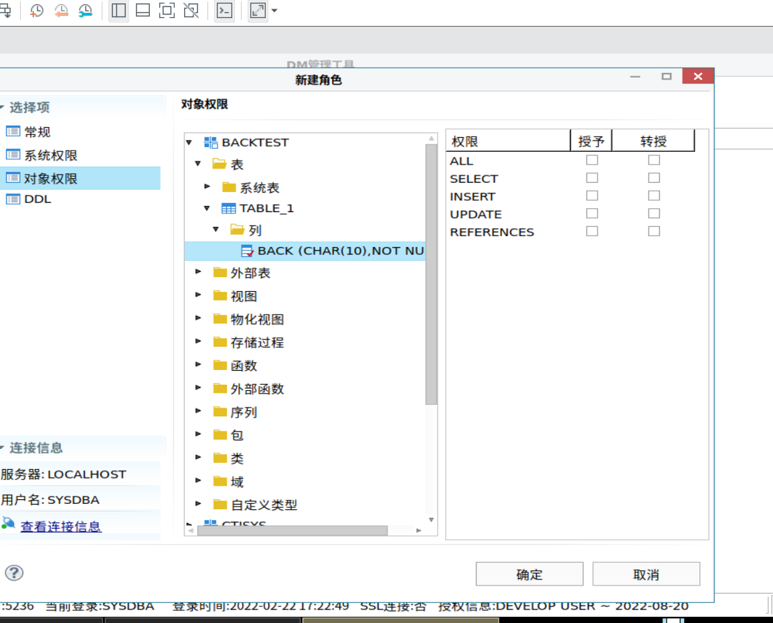
Task: Toggle the left side panel layout icon
Action: pos(119,10)
